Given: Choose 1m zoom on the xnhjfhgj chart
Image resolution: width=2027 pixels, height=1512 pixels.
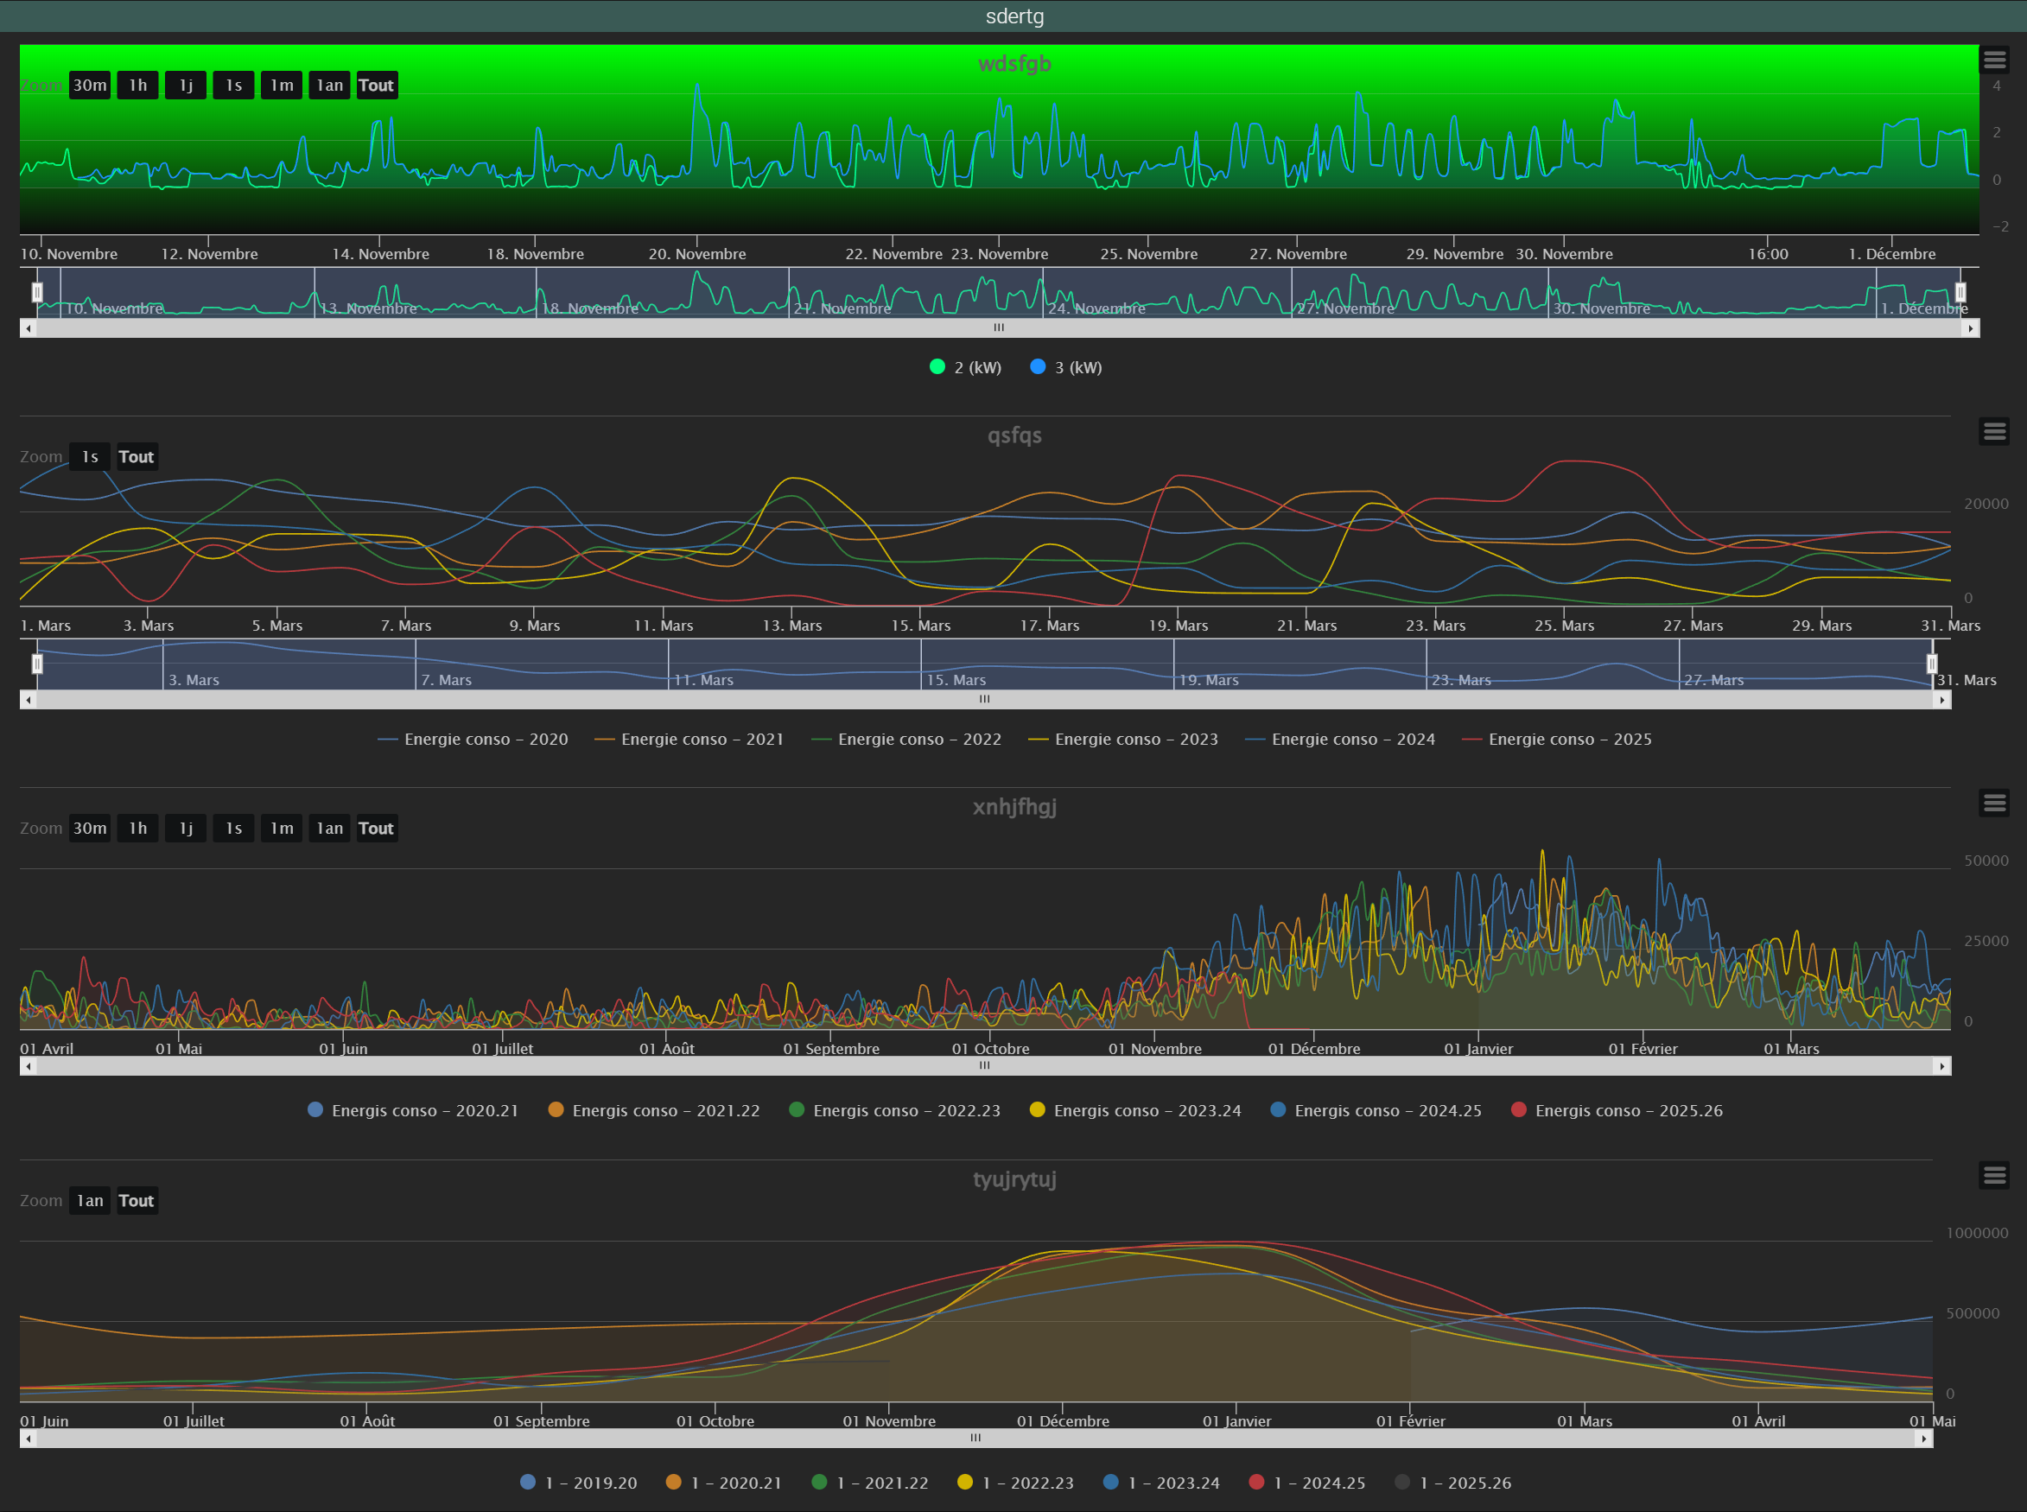Looking at the screenshot, I should (282, 829).
